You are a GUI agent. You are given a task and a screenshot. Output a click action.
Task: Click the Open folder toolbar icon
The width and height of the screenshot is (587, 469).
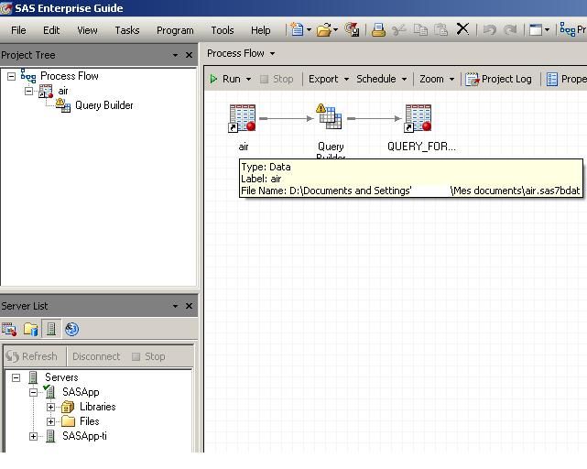(x=324, y=29)
